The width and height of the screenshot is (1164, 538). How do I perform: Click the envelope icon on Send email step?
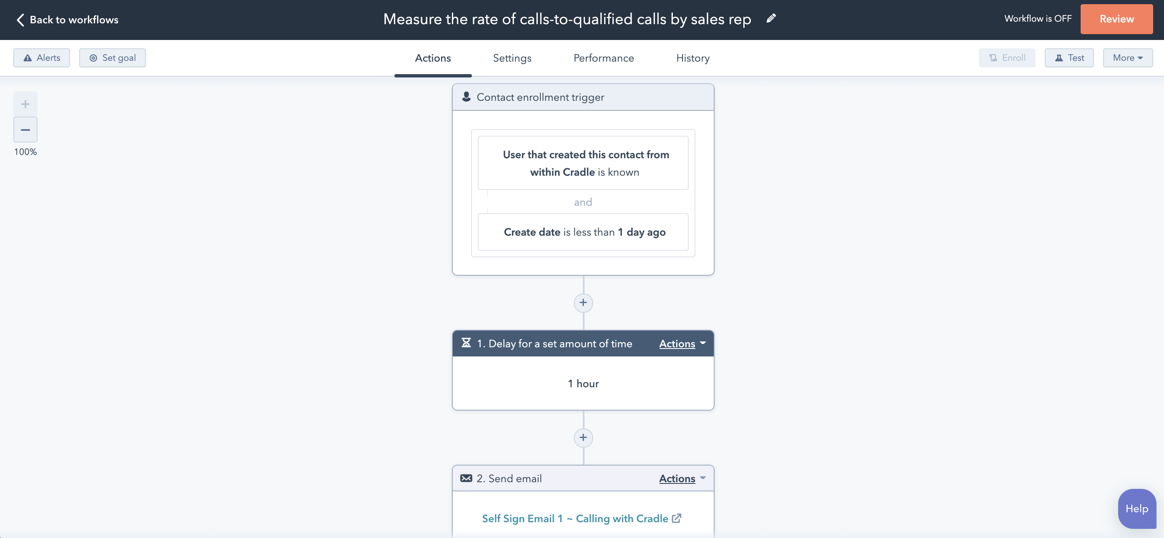pos(466,478)
